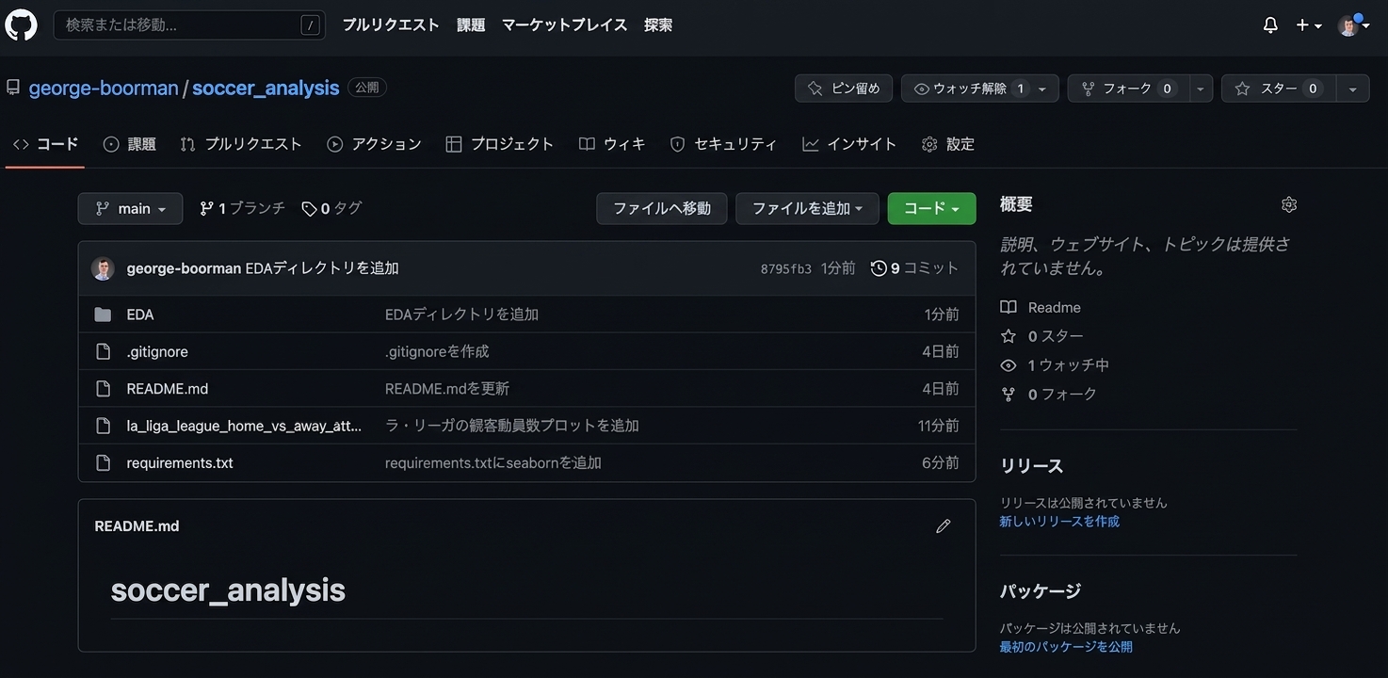Open マーケットプレイス in the top navigation
This screenshot has height=678, width=1388.
click(564, 25)
